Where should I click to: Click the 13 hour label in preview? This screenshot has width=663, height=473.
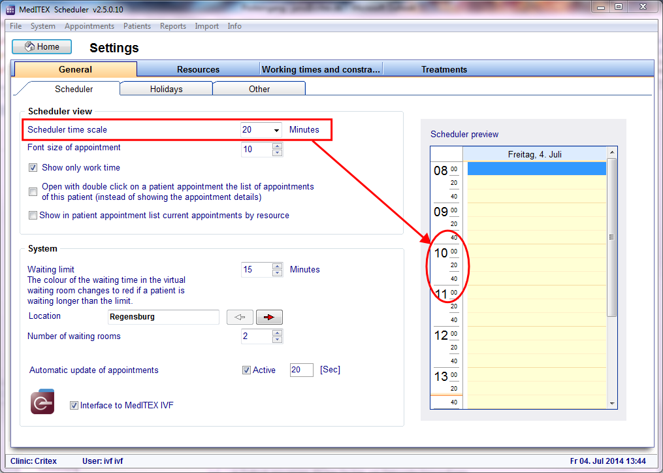point(441,376)
